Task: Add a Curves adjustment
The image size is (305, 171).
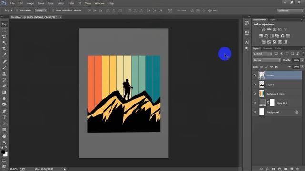Action: tap(274, 29)
